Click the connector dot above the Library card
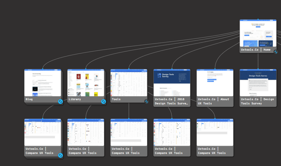The image size is (281, 166). click(86, 68)
